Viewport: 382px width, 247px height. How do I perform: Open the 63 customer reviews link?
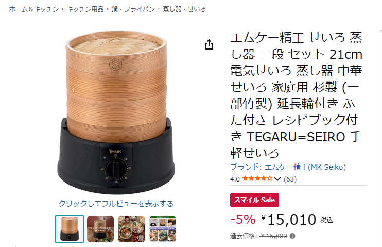[290, 179]
